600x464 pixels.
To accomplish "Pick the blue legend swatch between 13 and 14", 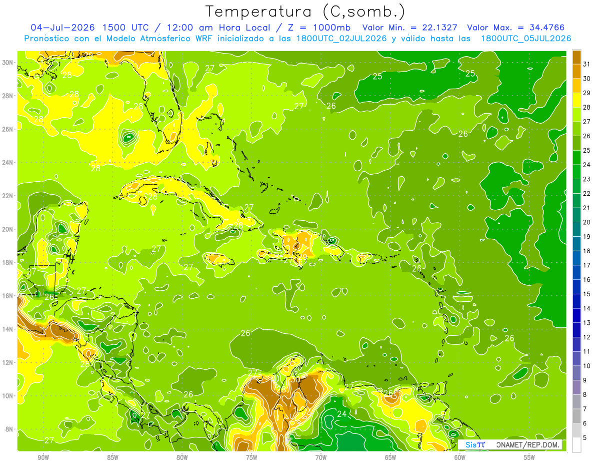I will tap(576, 315).
